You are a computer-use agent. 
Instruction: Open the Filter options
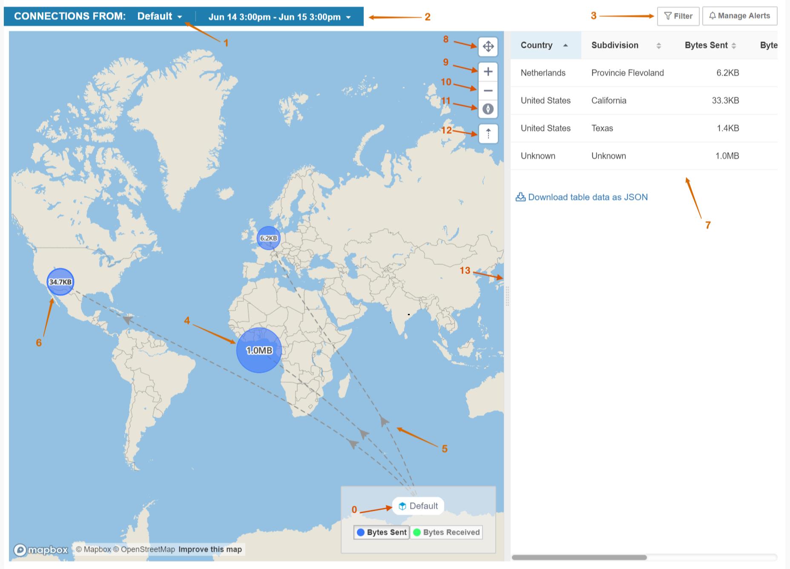point(678,16)
